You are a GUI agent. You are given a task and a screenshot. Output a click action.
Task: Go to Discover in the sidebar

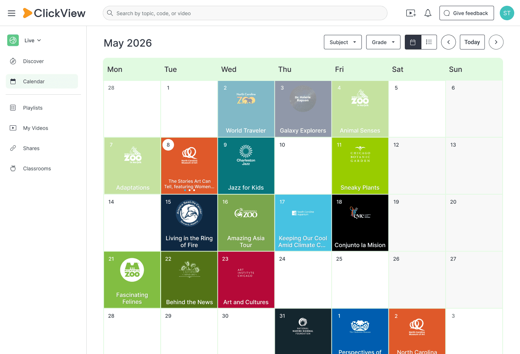pyautogui.click(x=42, y=61)
